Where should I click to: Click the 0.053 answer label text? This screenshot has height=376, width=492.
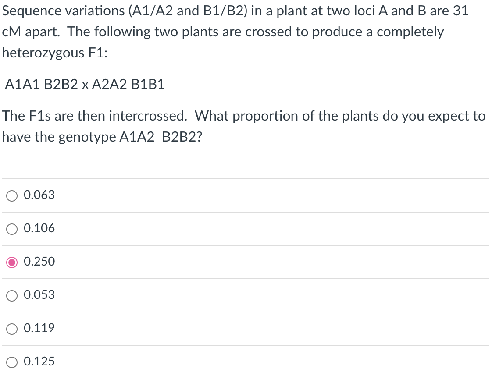click(x=39, y=295)
